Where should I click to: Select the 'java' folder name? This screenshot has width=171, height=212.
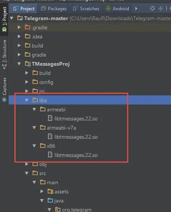pos(59,201)
